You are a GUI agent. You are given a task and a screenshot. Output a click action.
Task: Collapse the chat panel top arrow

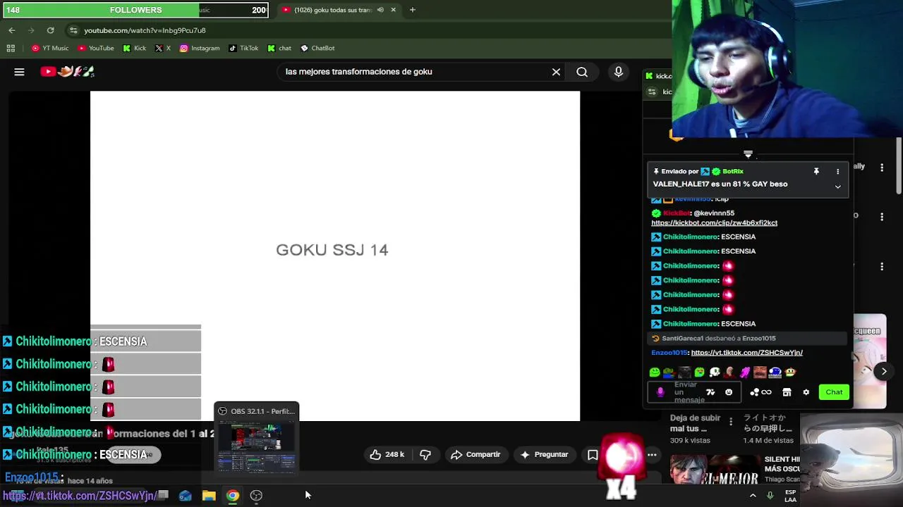(x=748, y=154)
